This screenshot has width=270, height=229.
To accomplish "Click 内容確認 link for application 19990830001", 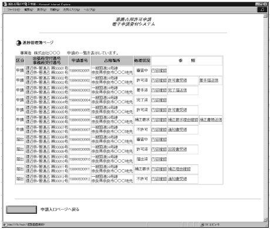I will click(159, 70).
